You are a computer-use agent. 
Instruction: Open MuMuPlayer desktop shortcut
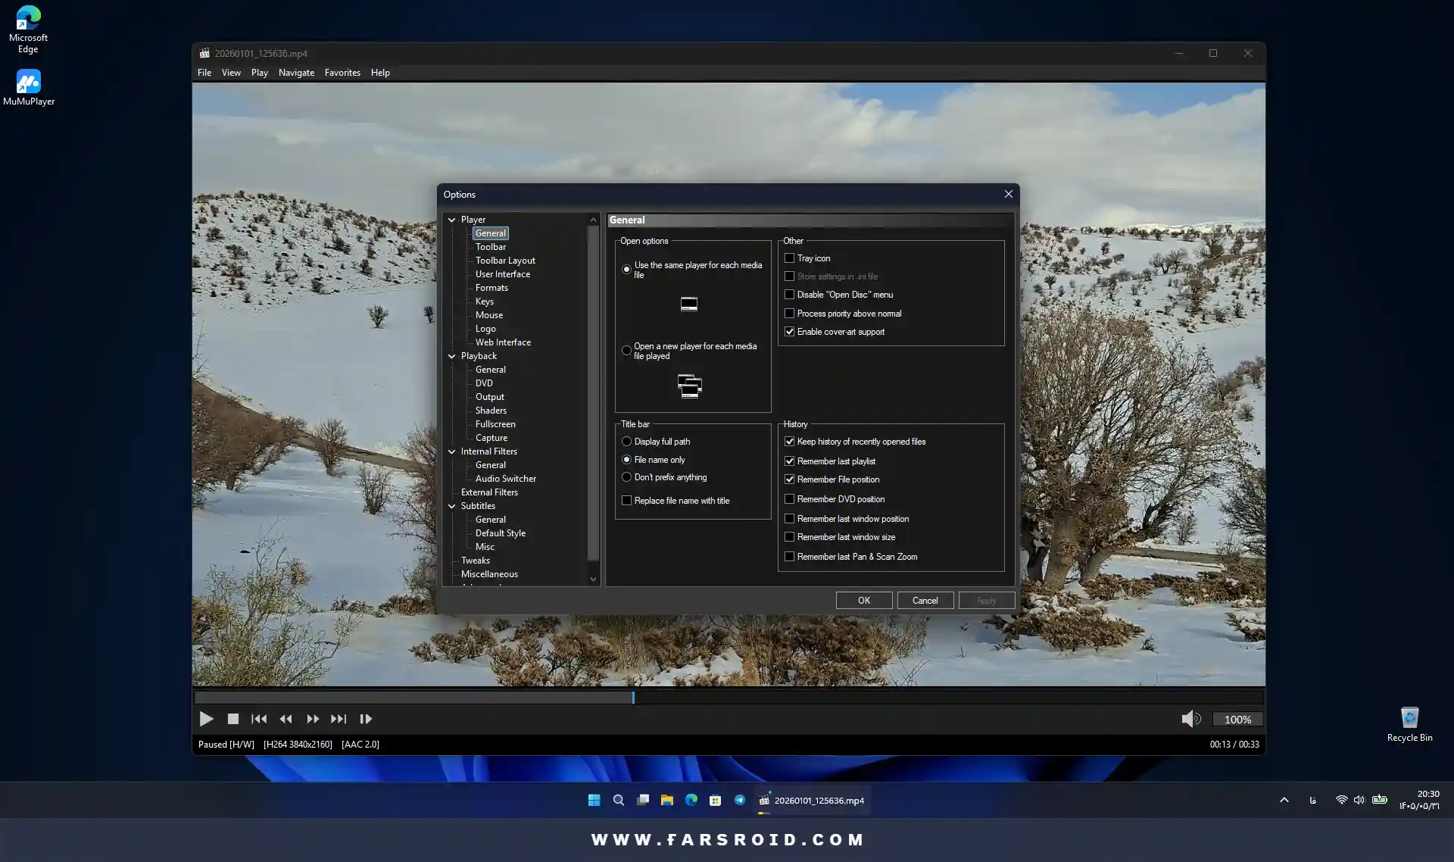pos(29,87)
